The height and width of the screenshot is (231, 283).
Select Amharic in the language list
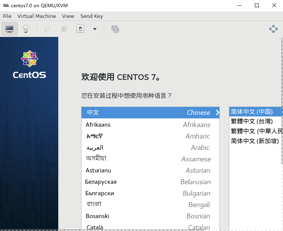coord(150,136)
